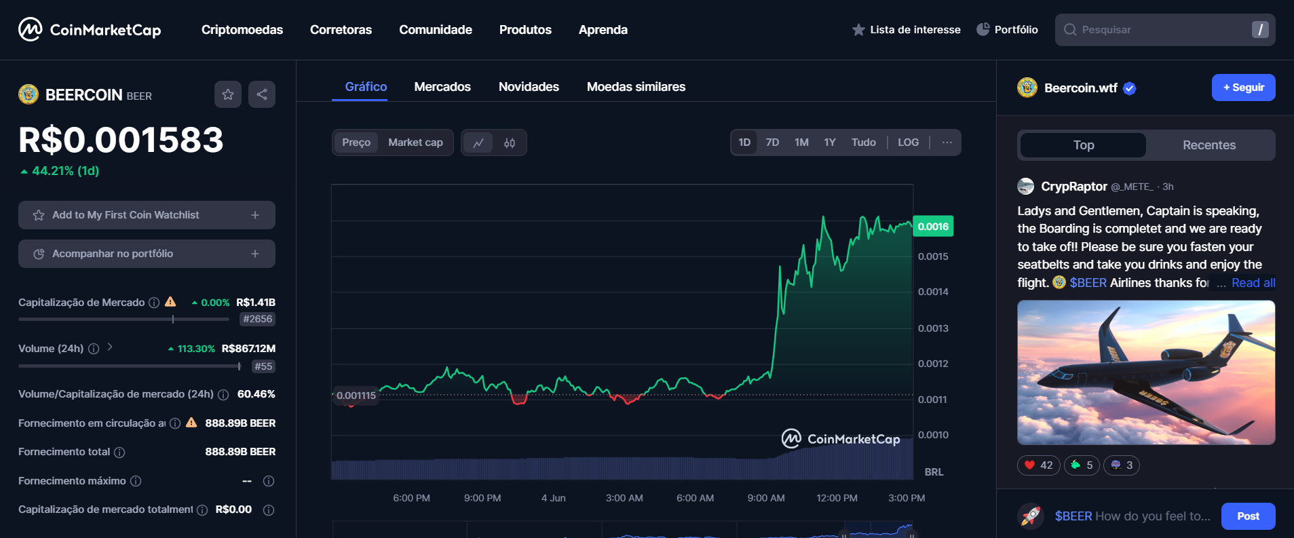This screenshot has width=1294, height=538.
Task: Open Lista de interesse link
Action: pyautogui.click(x=907, y=30)
